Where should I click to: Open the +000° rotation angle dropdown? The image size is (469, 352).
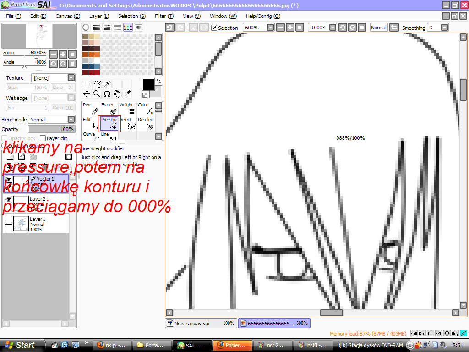[x=333, y=27]
